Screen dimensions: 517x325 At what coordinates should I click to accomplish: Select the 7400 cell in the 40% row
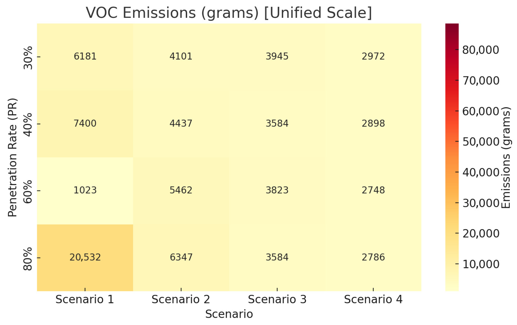pyautogui.click(x=85, y=123)
